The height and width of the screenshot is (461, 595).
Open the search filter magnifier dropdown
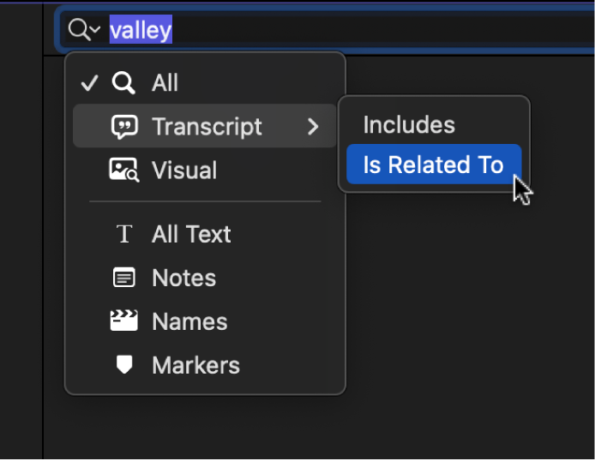click(x=84, y=30)
